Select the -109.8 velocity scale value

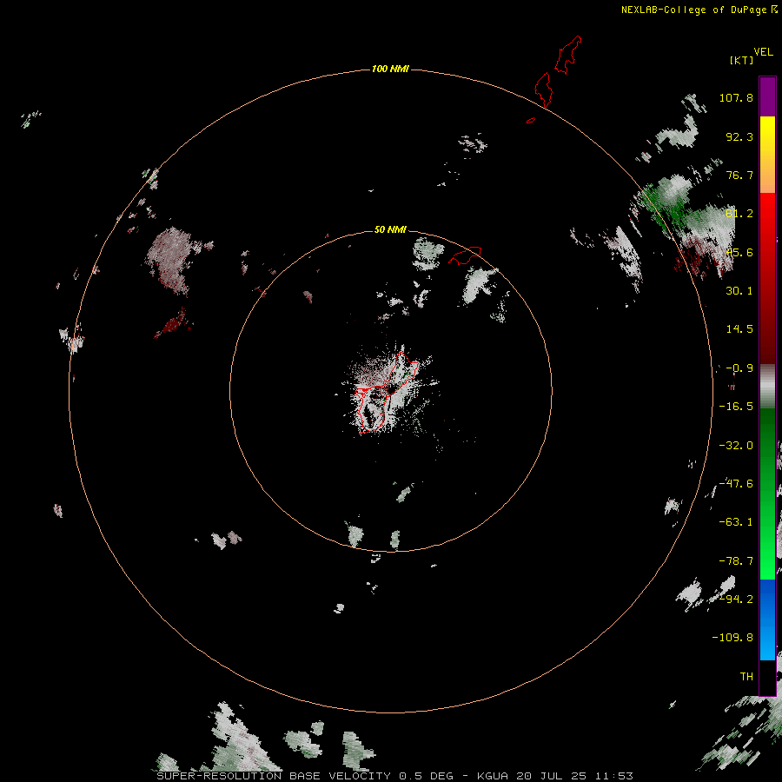732,638
